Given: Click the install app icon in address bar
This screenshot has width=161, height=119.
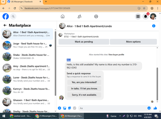Looking at the screenshot, I should point(139,8).
